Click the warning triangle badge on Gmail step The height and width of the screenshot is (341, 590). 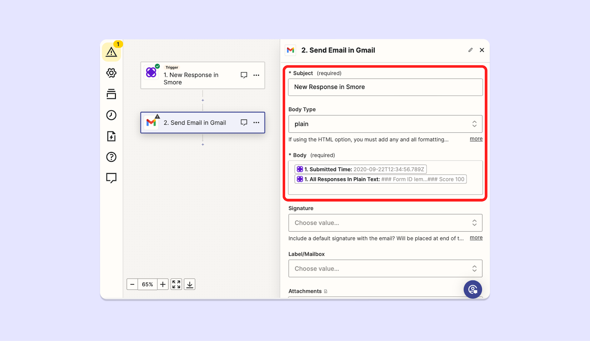157,116
